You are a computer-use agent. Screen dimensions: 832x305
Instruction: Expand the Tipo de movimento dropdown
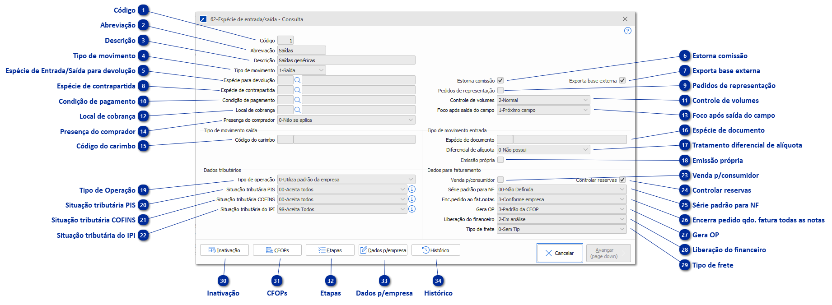(321, 70)
